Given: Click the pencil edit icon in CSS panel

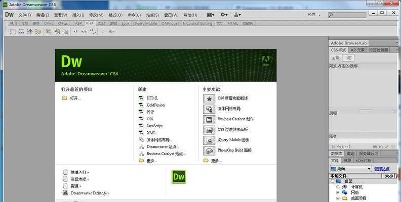Looking at the screenshot, I should click(x=387, y=146).
